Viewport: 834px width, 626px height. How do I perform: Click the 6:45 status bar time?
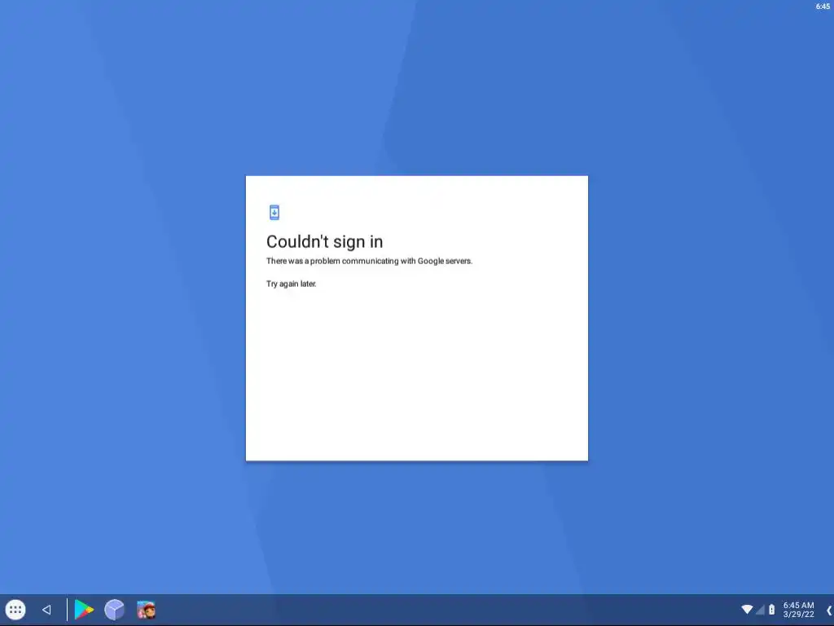[x=823, y=7]
